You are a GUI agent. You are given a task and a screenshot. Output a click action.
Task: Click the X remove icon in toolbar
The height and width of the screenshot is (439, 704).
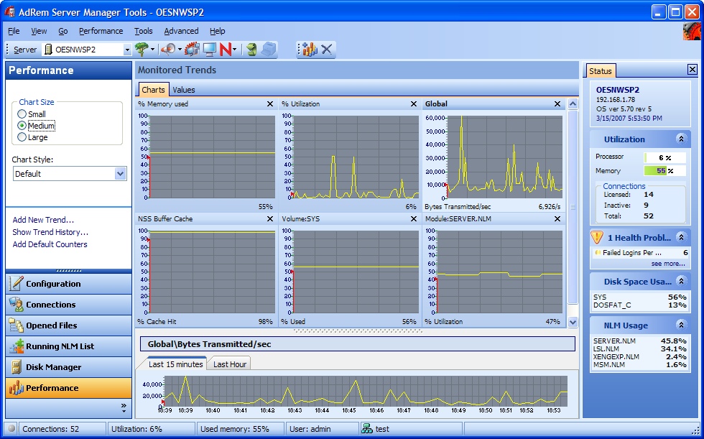[x=327, y=49]
